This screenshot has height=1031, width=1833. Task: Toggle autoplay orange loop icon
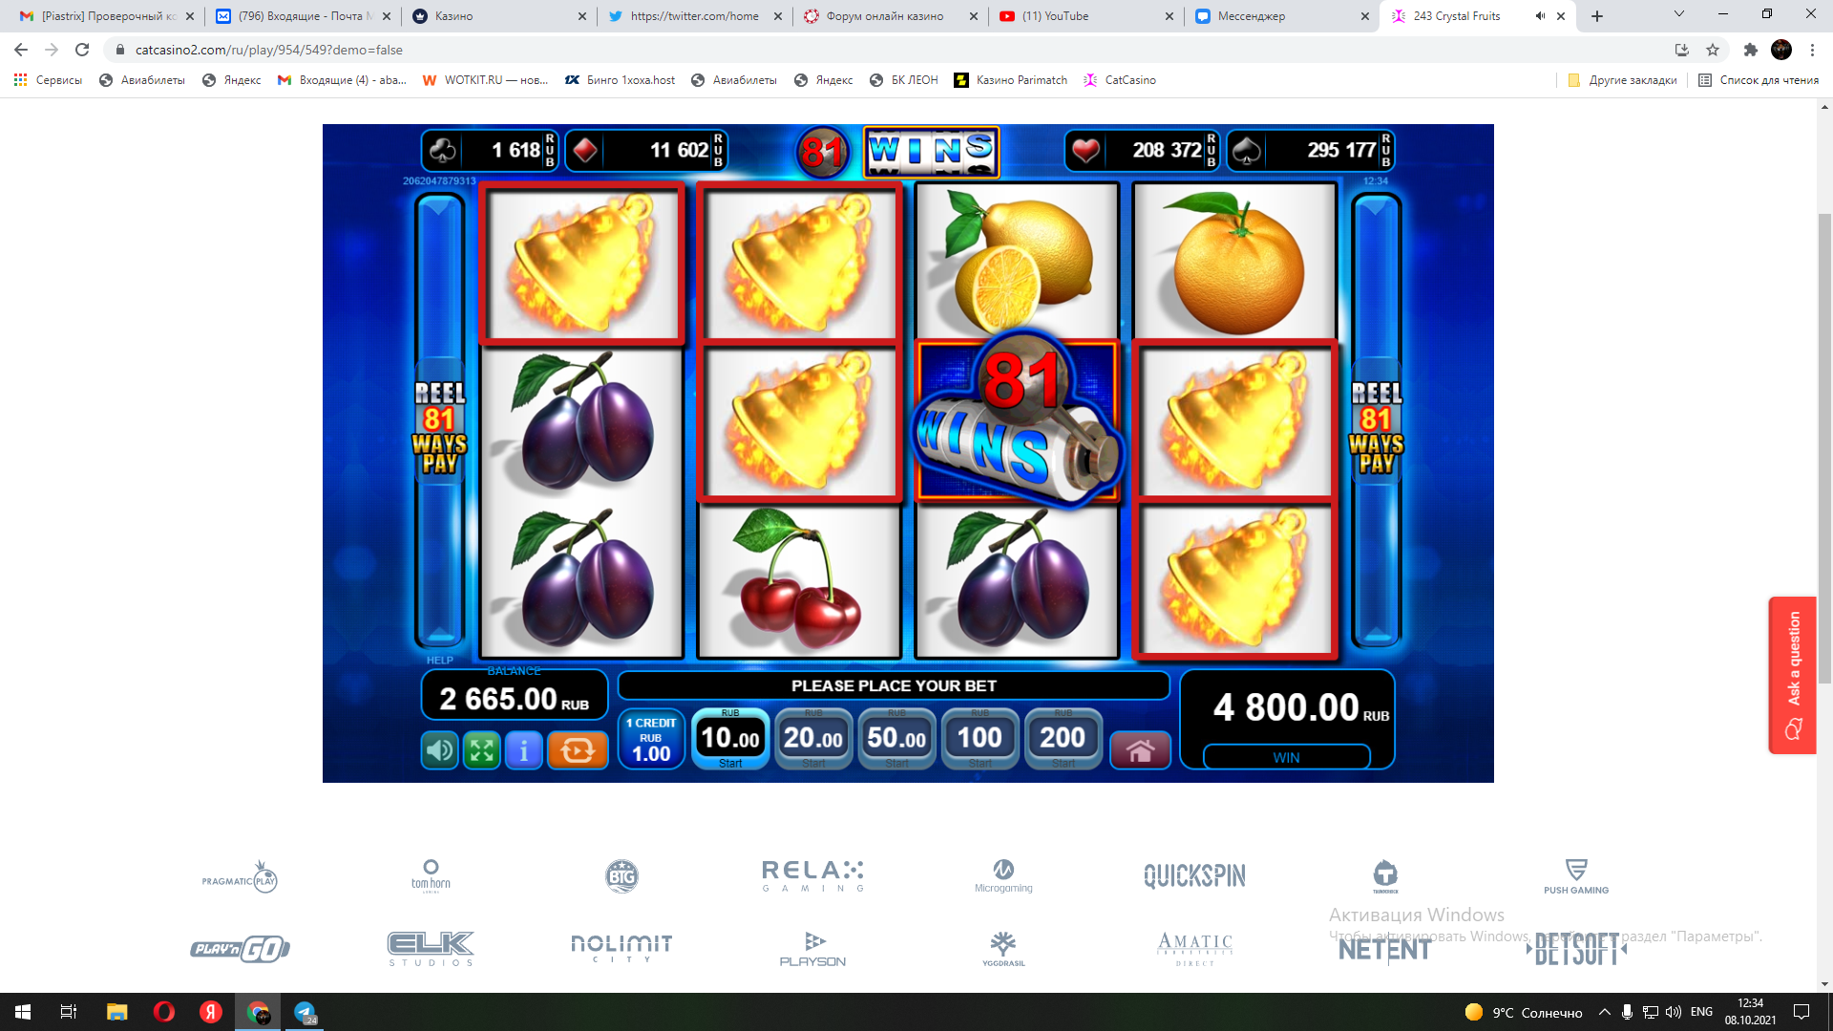tap(578, 751)
